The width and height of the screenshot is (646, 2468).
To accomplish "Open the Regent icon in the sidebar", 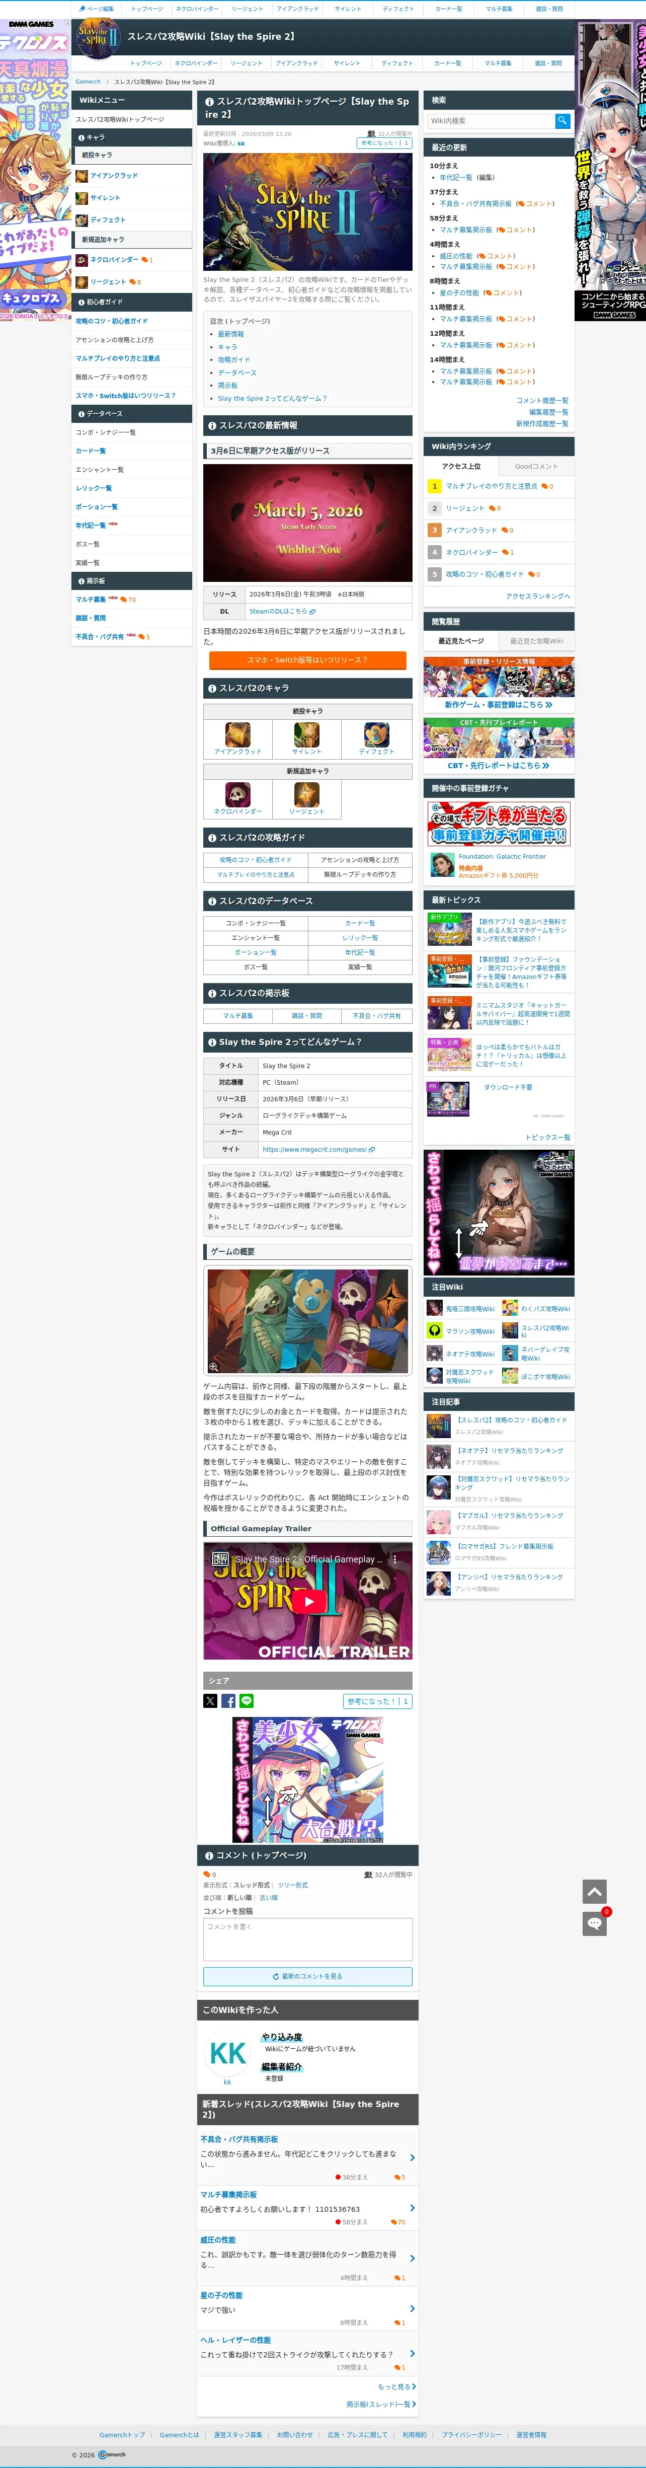I will click(82, 282).
